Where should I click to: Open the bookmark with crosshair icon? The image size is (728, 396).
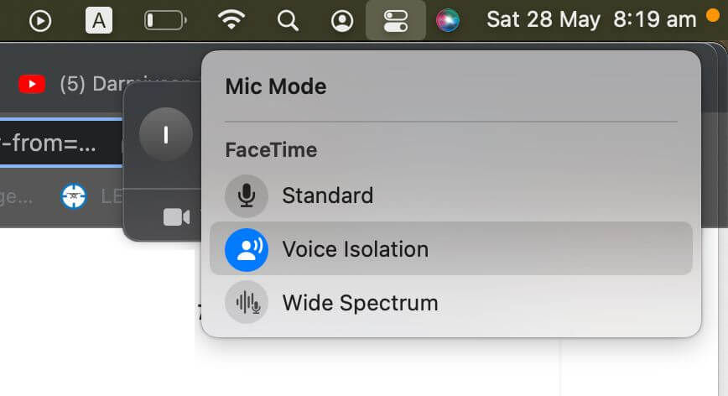point(74,195)
